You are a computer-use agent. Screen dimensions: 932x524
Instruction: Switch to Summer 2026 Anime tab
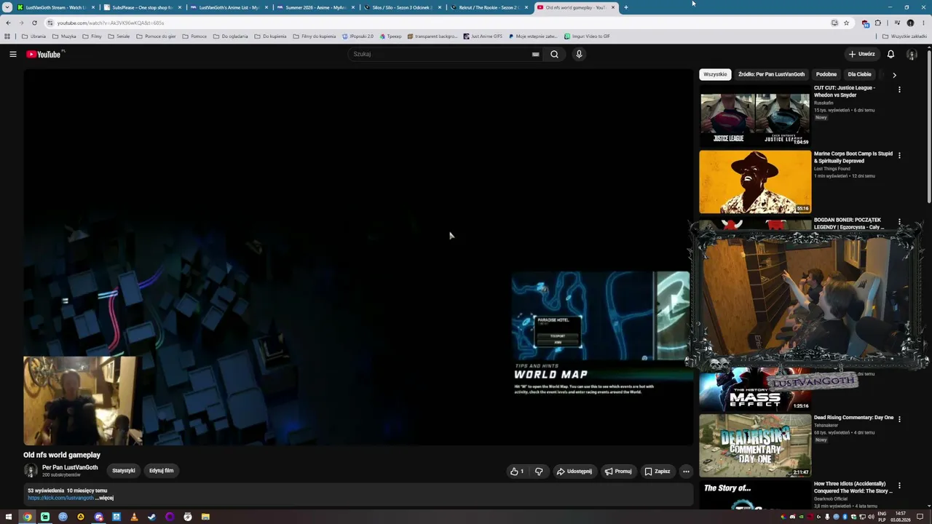pyautogui.click(x=315, y=7)
